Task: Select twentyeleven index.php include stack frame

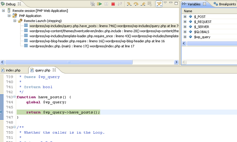Action: click(x=104, y=31)
